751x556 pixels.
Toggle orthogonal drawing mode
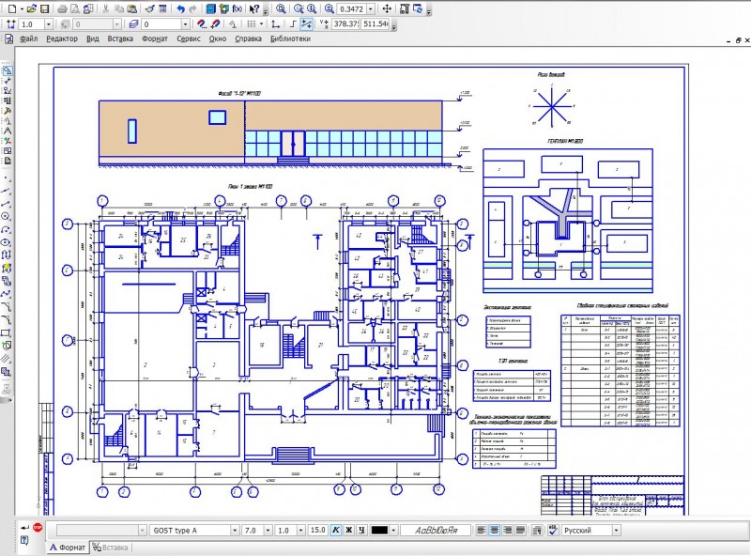click(293, 24)
